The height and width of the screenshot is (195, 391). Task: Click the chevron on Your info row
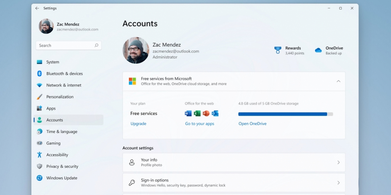tap(338, 162)
